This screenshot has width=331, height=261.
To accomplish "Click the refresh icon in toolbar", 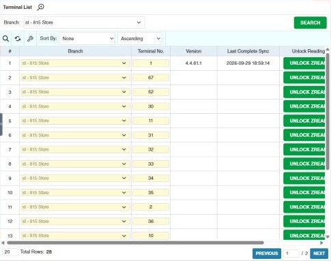I will pyautogui.click(x=18, y=39).
